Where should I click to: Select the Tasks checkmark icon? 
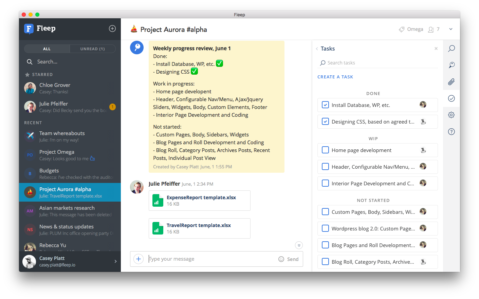click(451, 98)
